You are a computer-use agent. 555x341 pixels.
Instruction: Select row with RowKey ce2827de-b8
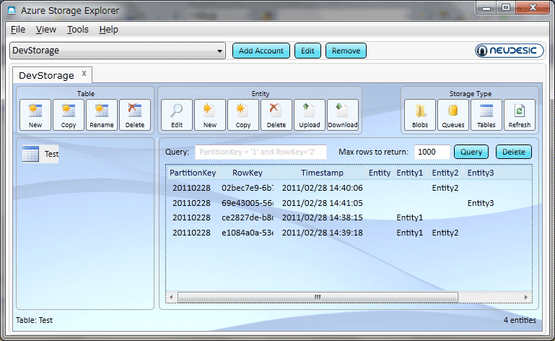click(349, 217)
